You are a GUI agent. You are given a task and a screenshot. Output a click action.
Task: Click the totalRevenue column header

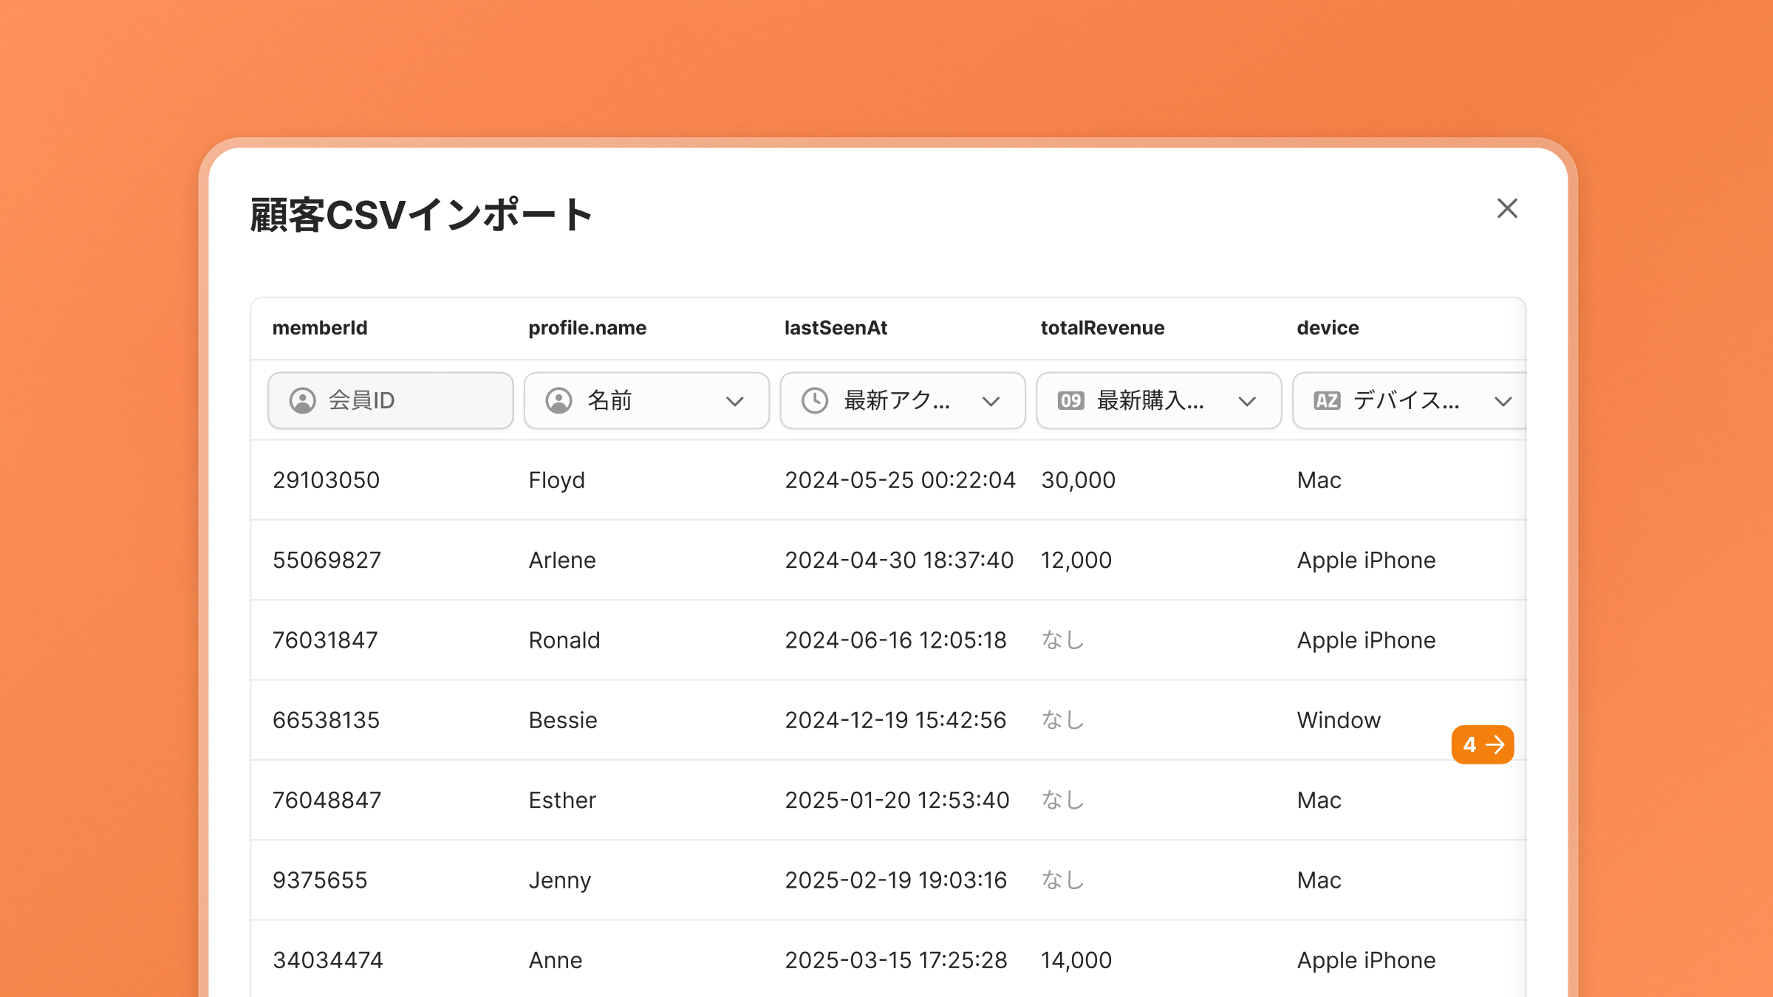1102,328
